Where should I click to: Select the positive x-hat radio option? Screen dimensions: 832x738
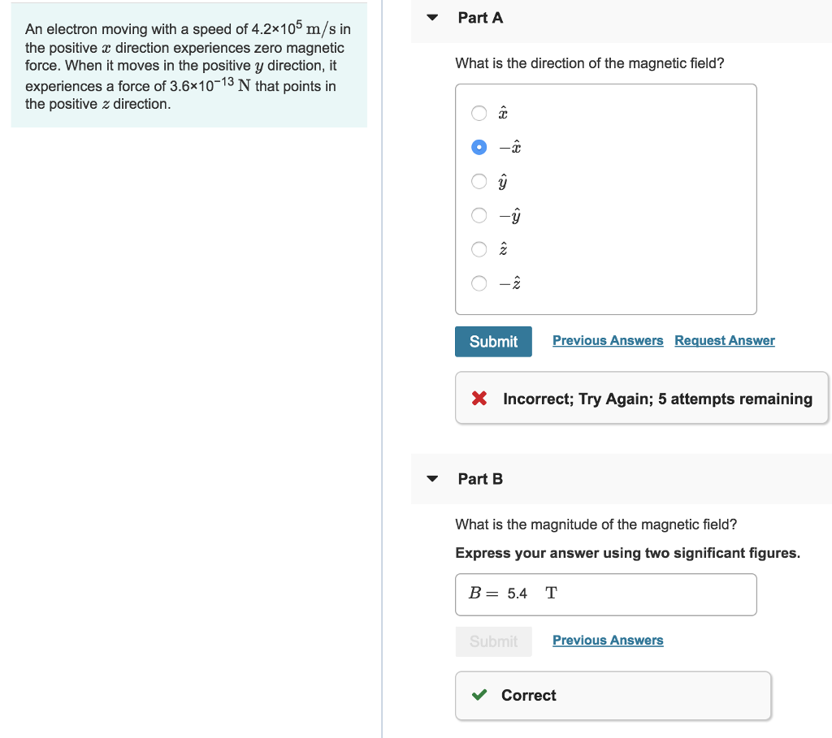click(x=480, y=113)
